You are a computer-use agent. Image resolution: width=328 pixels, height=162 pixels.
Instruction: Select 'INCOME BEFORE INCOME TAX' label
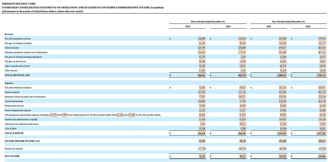22,141
